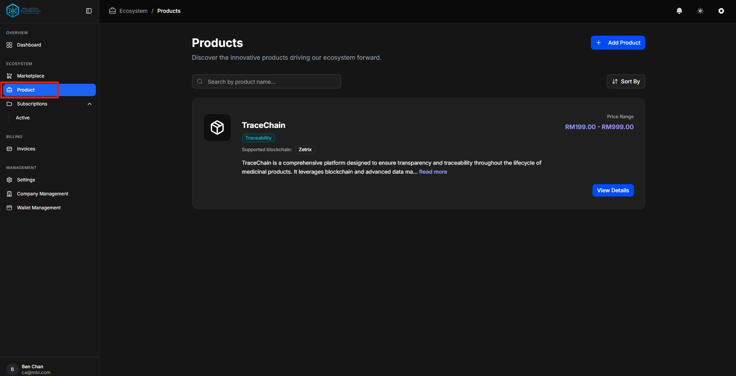This screenshot has height=376, width=736.
Task: Open Settings gear in the sidebar
Action: tap(26, 179)
